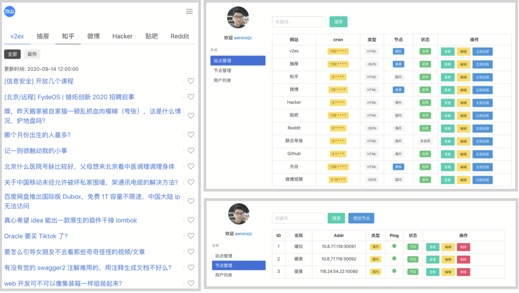This screenshot has height=293, width=519.
Task: Click the green Ping dot for node 婕拉
Action: (x=394, y=247)
